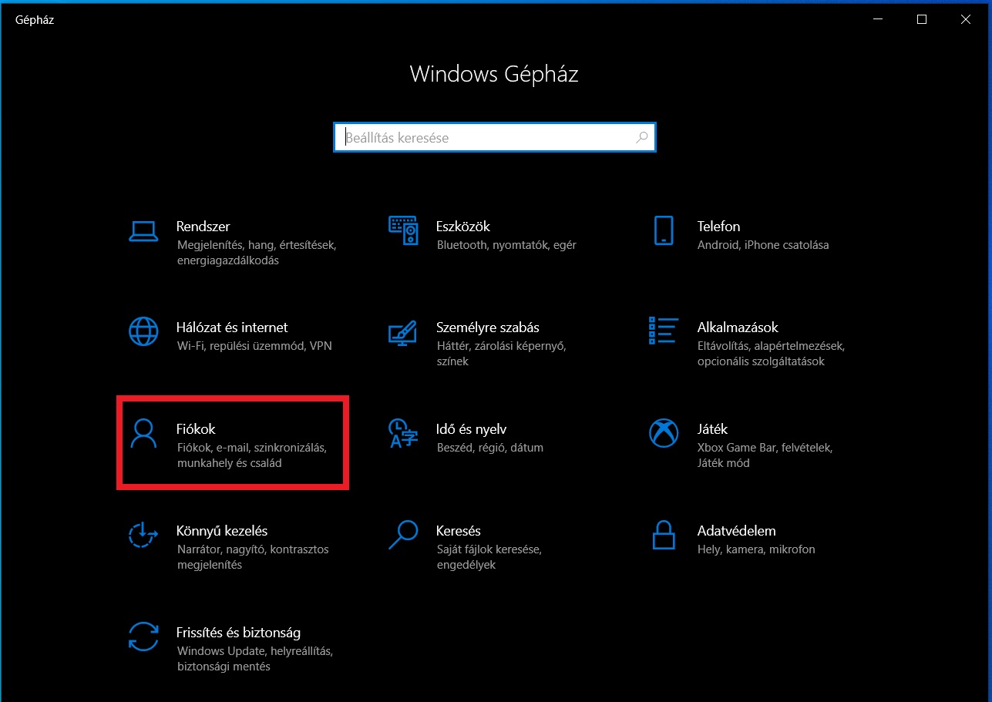Click the Játék Xbox icon

[664, 433]
